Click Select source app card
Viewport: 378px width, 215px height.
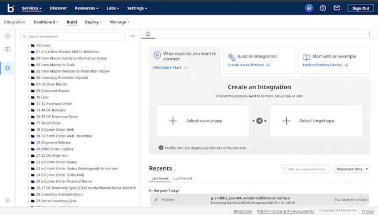tap(203, 121)
